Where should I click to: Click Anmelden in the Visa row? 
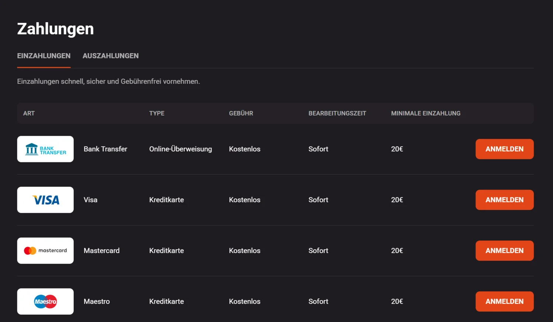[x=505, y=200]
